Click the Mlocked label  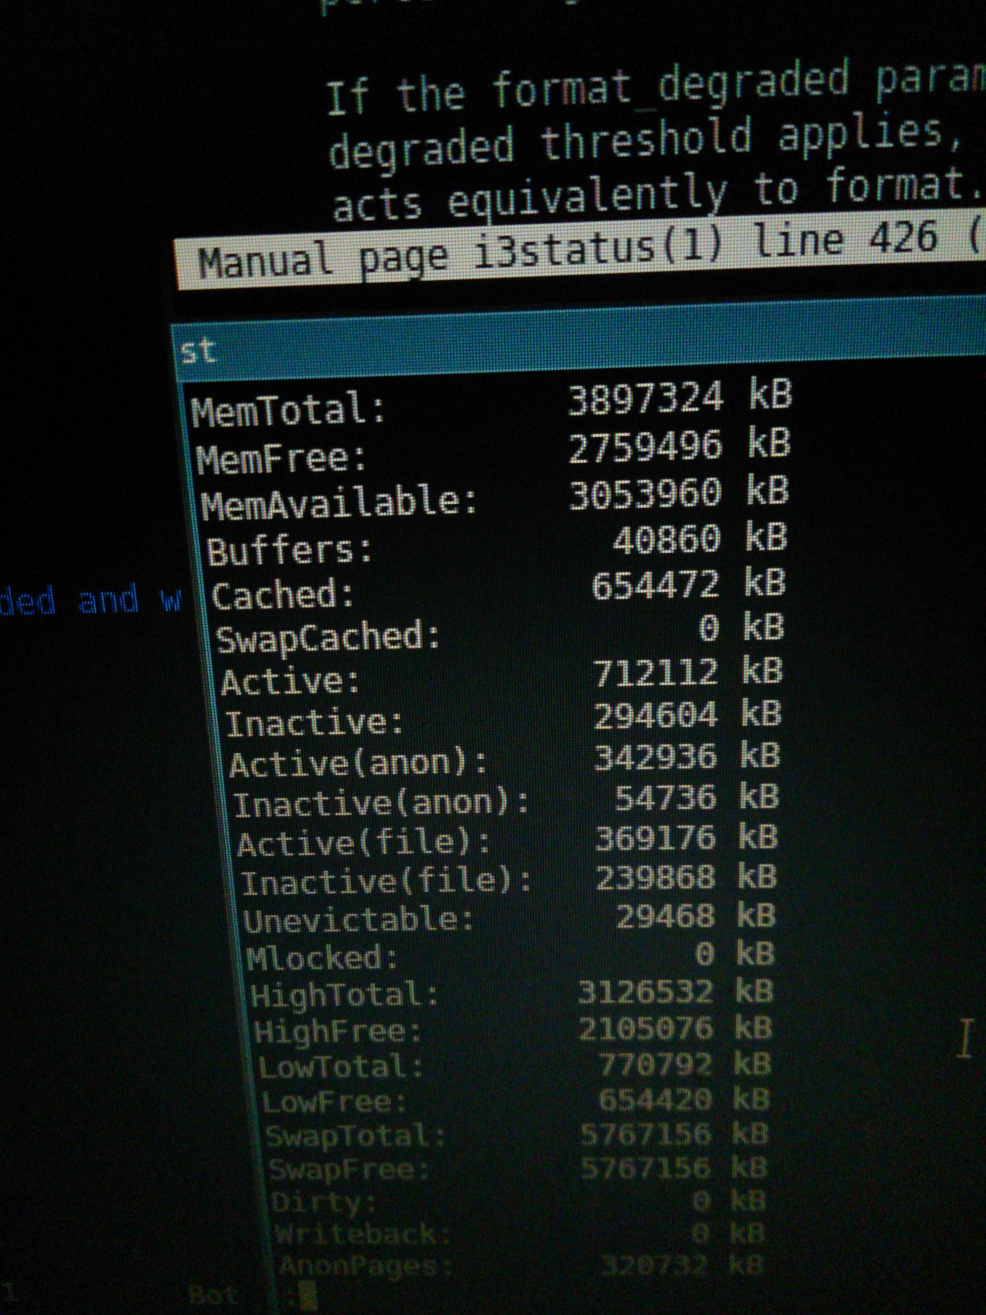click(x=322, y=958)
